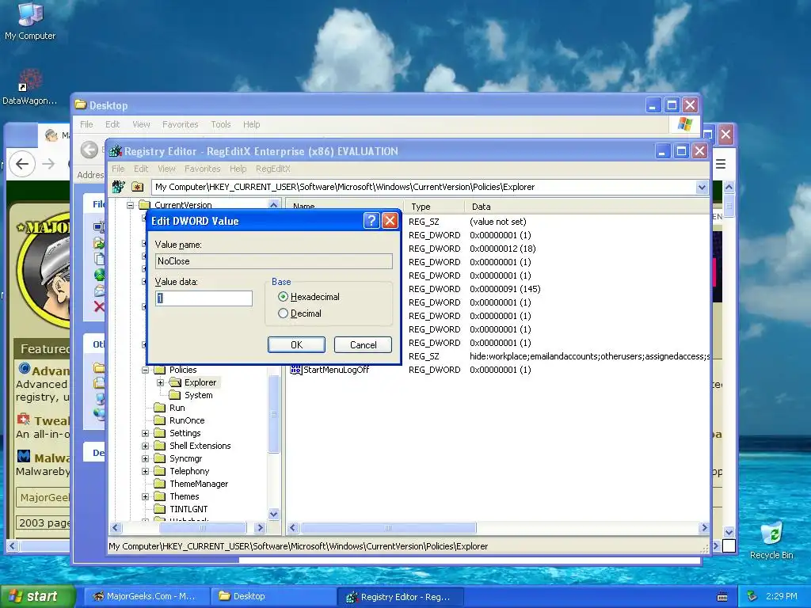Click the ThemeManager folder icon
The image size is (811, 608).
[160, 484]
